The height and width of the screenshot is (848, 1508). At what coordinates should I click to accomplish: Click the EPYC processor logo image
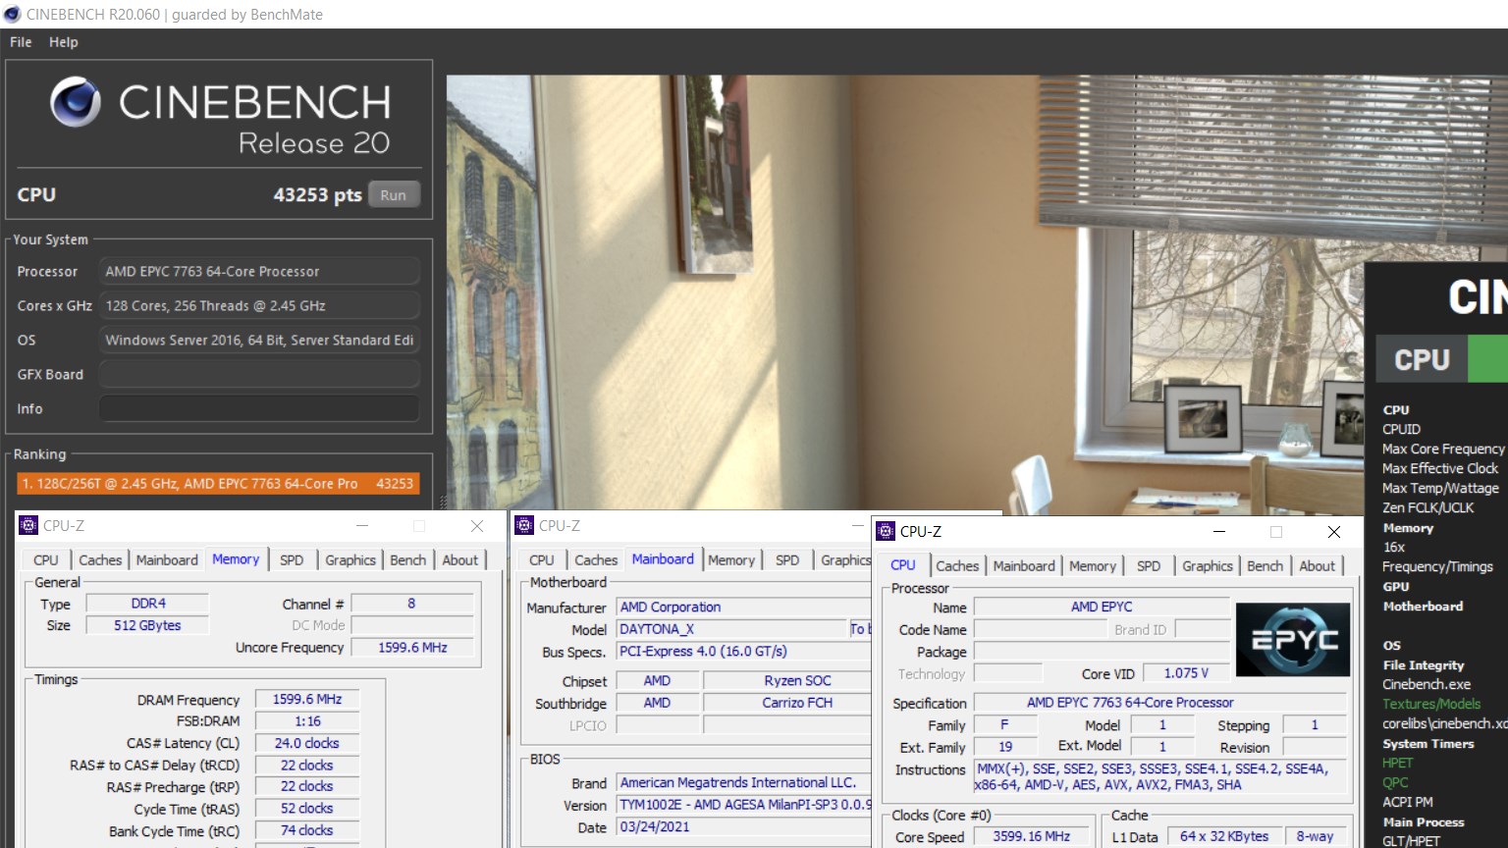1293,640
